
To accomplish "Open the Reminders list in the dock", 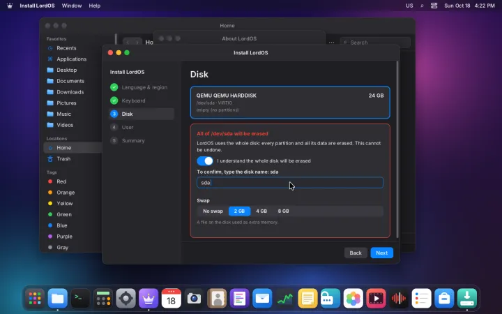I will [421, 299].
